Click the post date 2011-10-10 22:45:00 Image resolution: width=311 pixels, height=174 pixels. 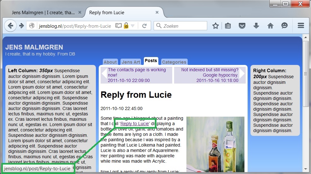point(121,108)
